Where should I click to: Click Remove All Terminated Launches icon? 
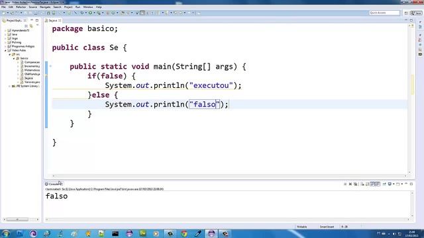coord(355,184)
